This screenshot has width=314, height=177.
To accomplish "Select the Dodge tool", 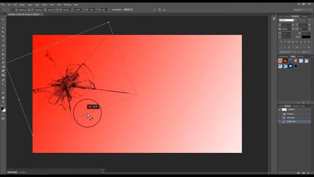I will click(3, 75).
